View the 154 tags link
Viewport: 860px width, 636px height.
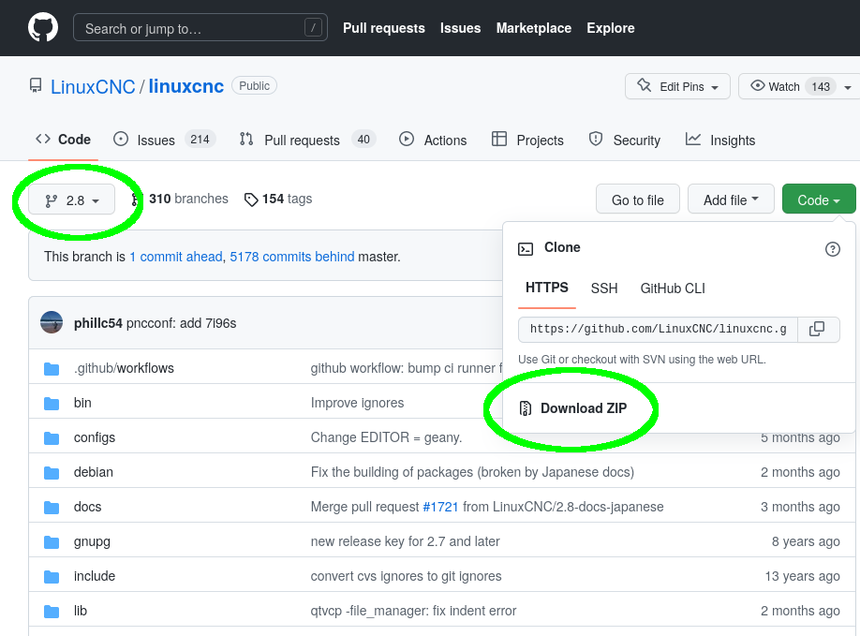click(x=278, y=199)
